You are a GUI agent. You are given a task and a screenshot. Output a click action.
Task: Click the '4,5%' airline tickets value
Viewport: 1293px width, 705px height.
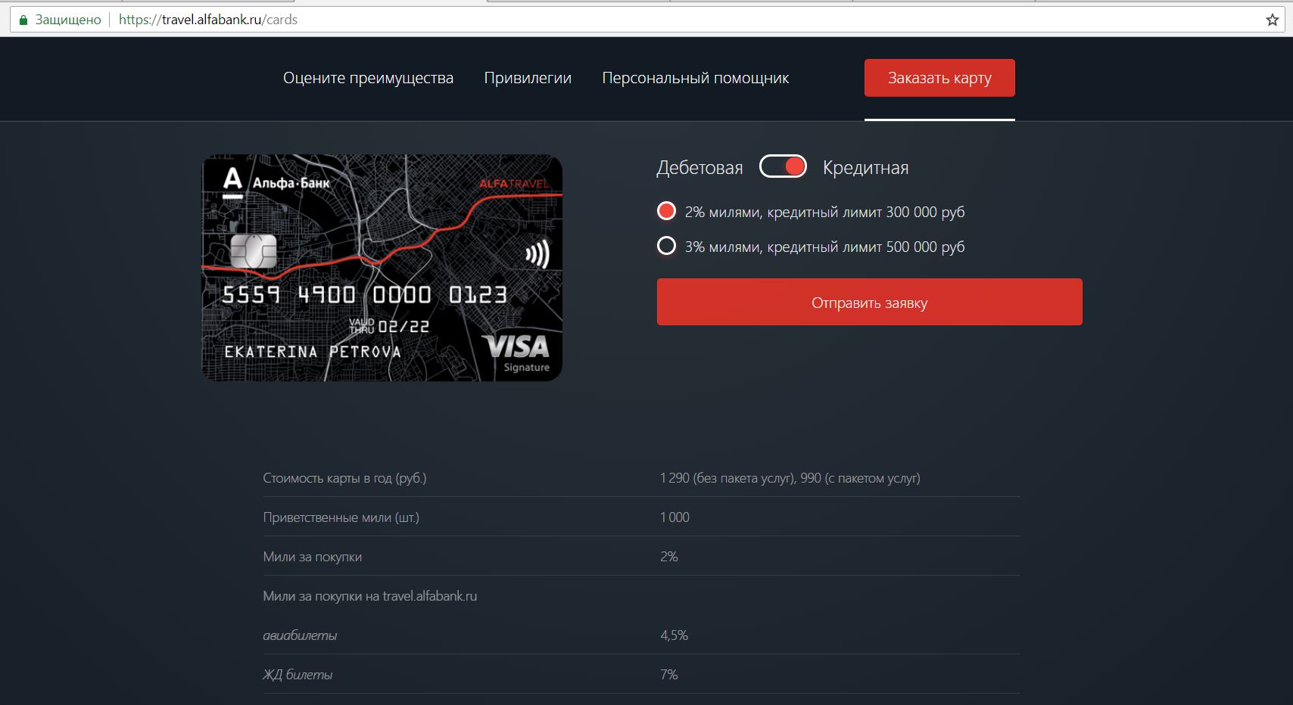tap(674, 635)
